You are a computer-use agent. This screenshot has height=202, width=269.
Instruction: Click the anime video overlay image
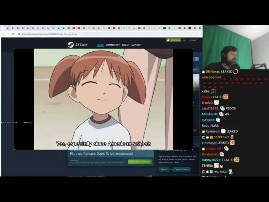tap(104, 99)
